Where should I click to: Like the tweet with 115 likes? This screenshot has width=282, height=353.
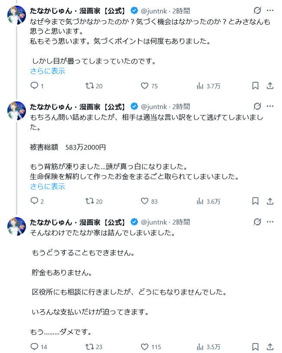click(x=145, y=347)
